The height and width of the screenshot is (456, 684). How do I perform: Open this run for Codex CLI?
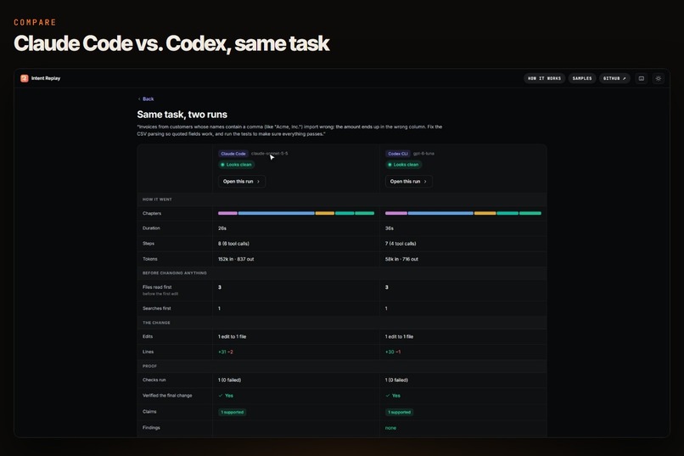(408, 182)
